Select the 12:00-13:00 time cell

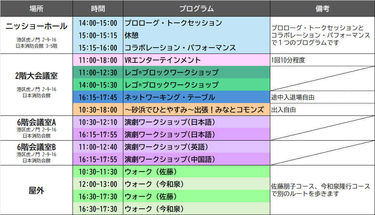tap(98, 184)
